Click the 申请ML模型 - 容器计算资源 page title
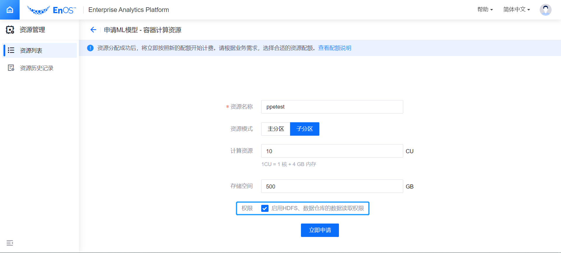This screenshot has width=561, height=253. pyautogui.click(x=143, y=30)
